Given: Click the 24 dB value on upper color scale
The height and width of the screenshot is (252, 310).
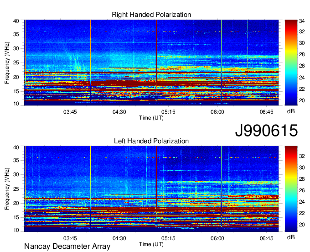Looking at the screenshot, I should 302,78.
